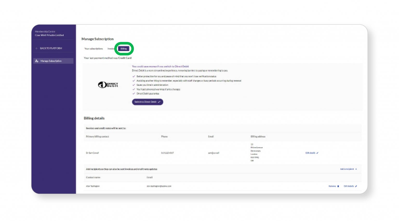Click the Switch to Direct Debit button
Image resolution: width=399 pixels, height=221 pixels.
point(147,102)
